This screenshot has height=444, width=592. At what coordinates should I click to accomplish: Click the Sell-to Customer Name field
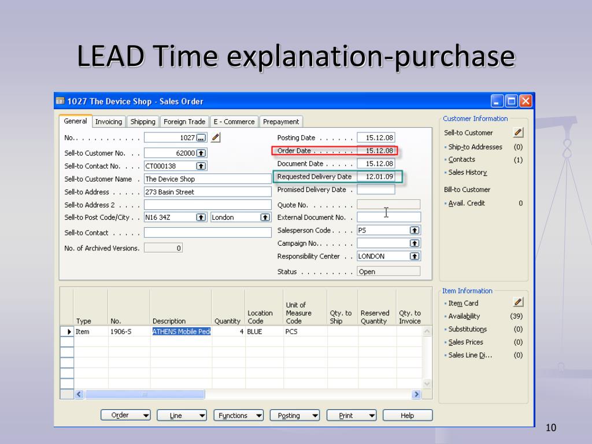[208, 179]
